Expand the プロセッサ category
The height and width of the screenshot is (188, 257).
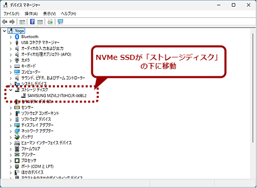(11, 161)
